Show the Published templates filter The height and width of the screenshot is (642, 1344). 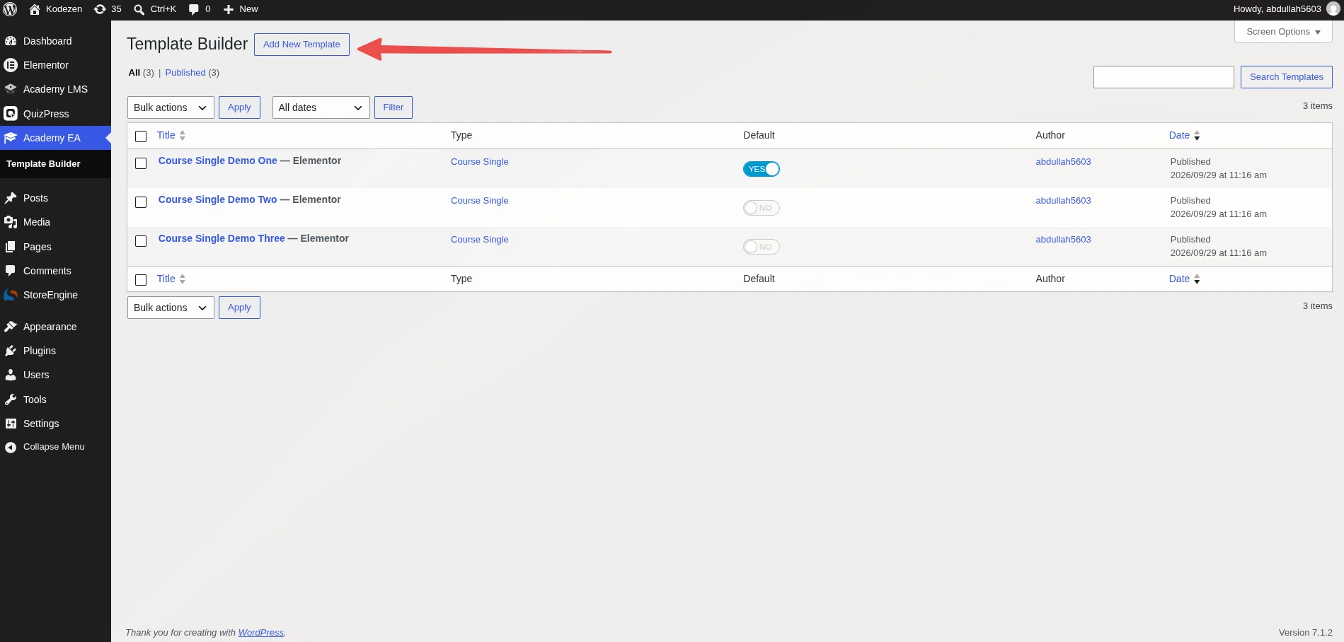click(x=185, y=73)
